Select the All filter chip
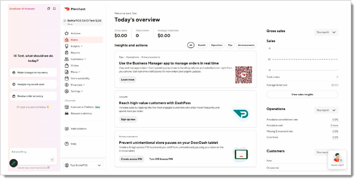 191,45
